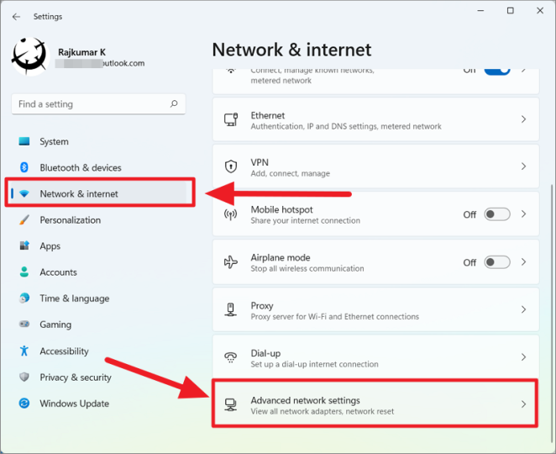Image resolution: width=556 pixels, height=454 pixels.
Task: Open Advanced network settings
Action: [375, 404]
